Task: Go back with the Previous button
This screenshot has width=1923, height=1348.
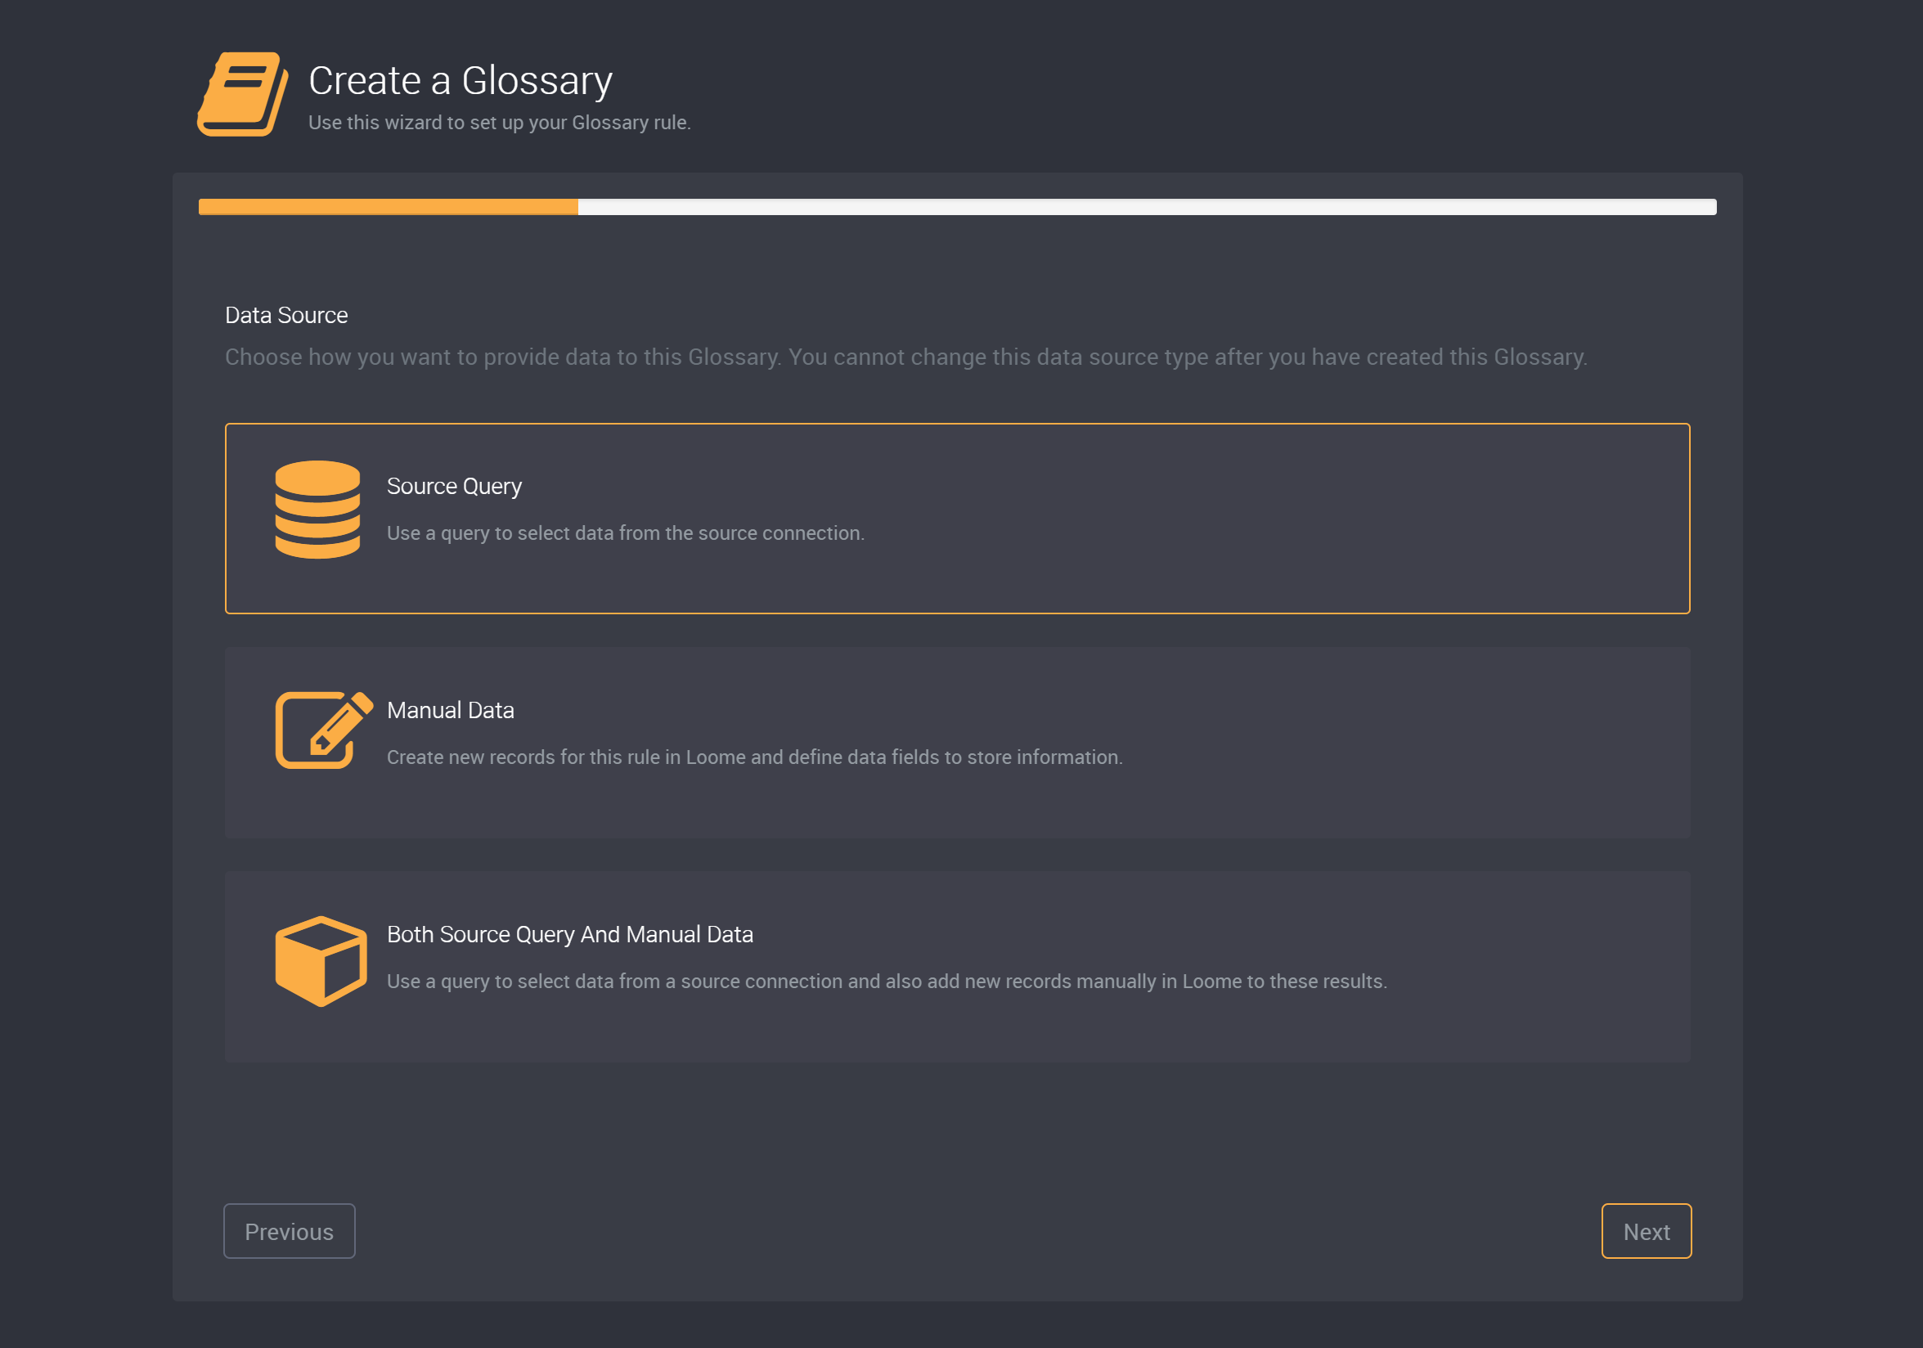Action: (x=289, y=1231)
